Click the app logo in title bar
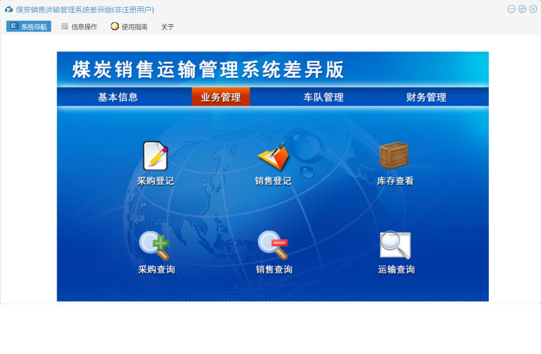The image size is (541, 354). (x=9, y=9)
